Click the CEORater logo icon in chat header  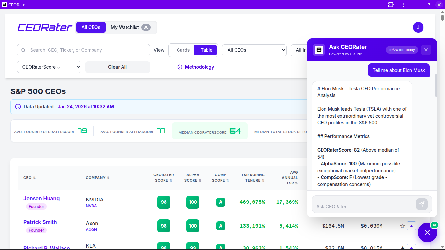click(319, 50)
